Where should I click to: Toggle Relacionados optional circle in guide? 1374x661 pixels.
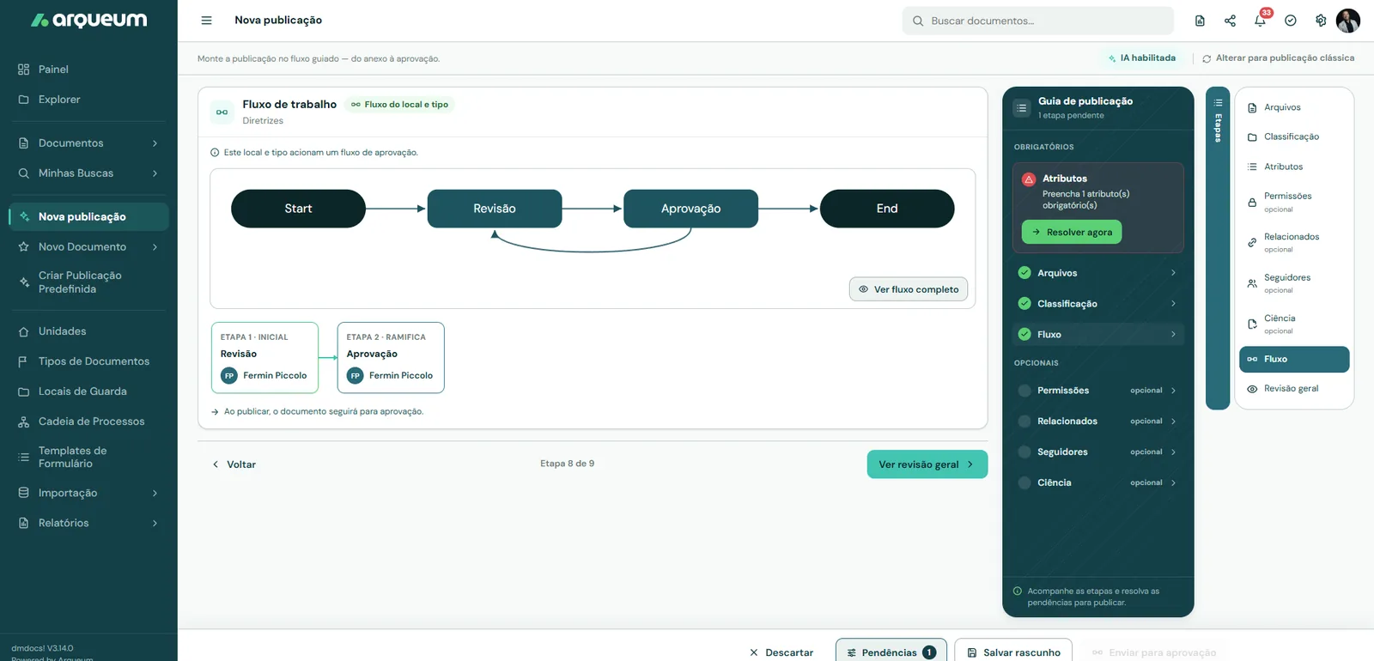(x=1024, y=421)
